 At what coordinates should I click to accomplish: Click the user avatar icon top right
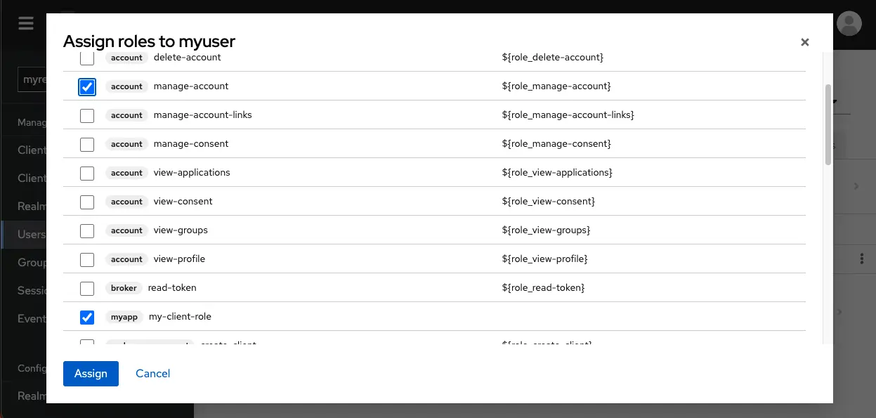coord(849,22)
